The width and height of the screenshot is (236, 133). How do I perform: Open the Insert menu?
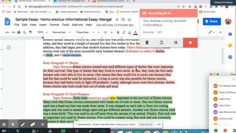[43, 25]
